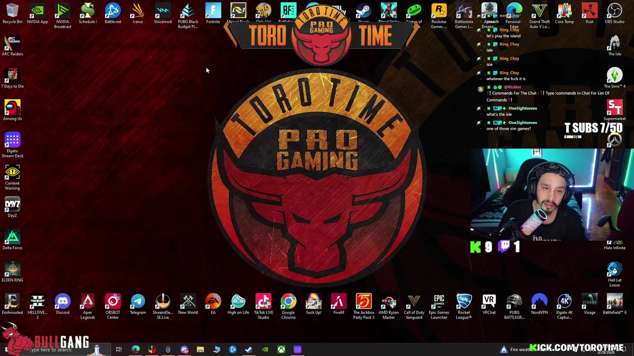Screen dimensions: 634x356
Task: Click the New World game shortcut
Action: pyautogui.click(x=188, y=304)
